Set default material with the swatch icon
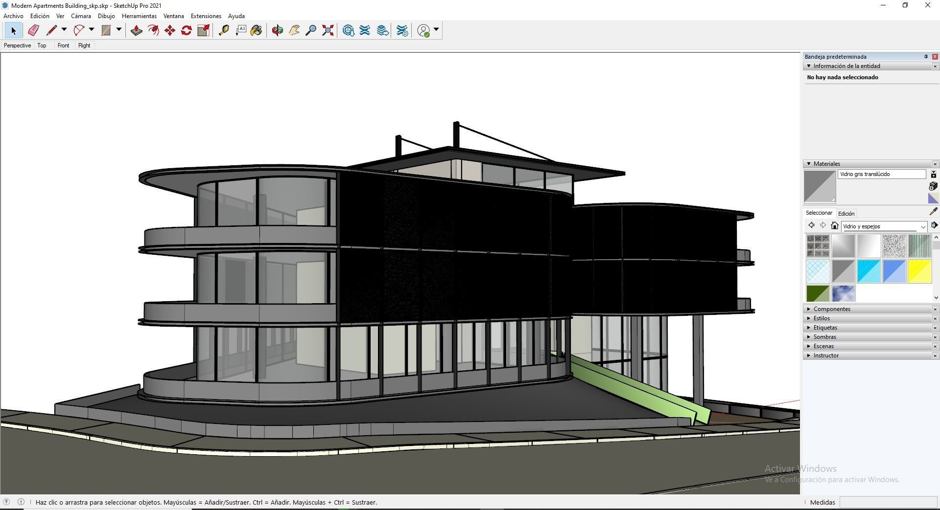 933,198
